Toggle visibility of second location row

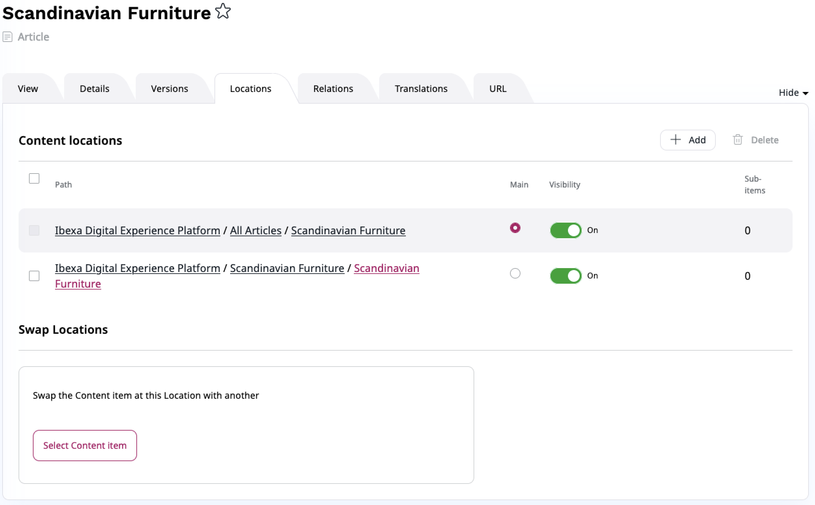[x=565, y=276]
